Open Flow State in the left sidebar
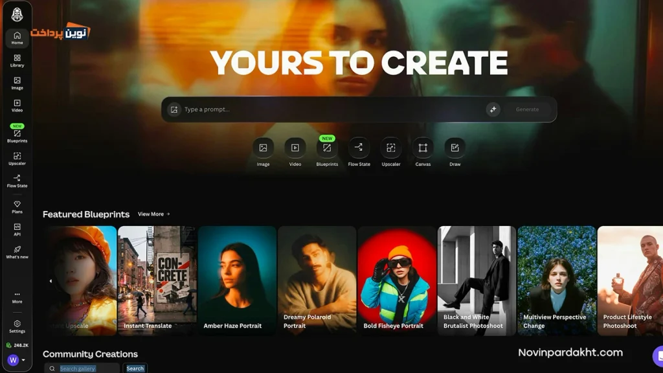 tap(17, 181)
